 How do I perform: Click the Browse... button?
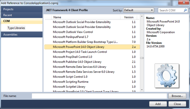[177, 96]
